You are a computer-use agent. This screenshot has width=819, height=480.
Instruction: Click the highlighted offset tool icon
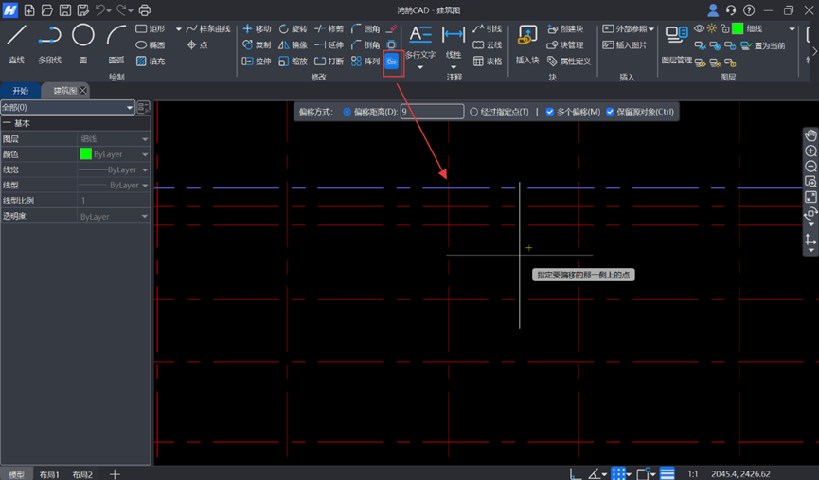click(392, 62)
